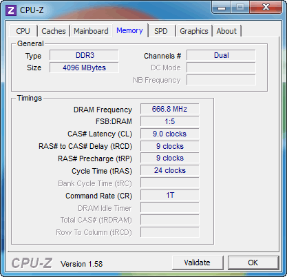Open the Caches tab
The image size is (287, 277).
click(x=54, y=31)
